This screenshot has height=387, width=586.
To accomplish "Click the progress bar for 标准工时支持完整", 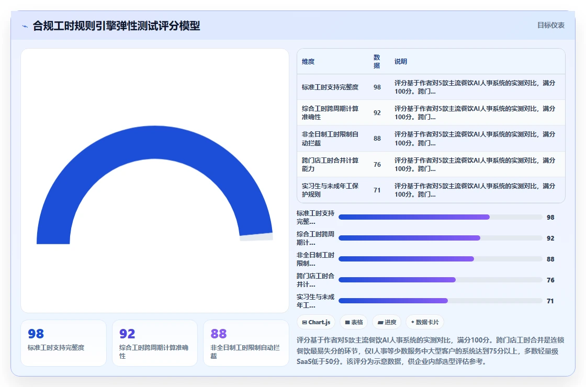I will tap(440, 217).
